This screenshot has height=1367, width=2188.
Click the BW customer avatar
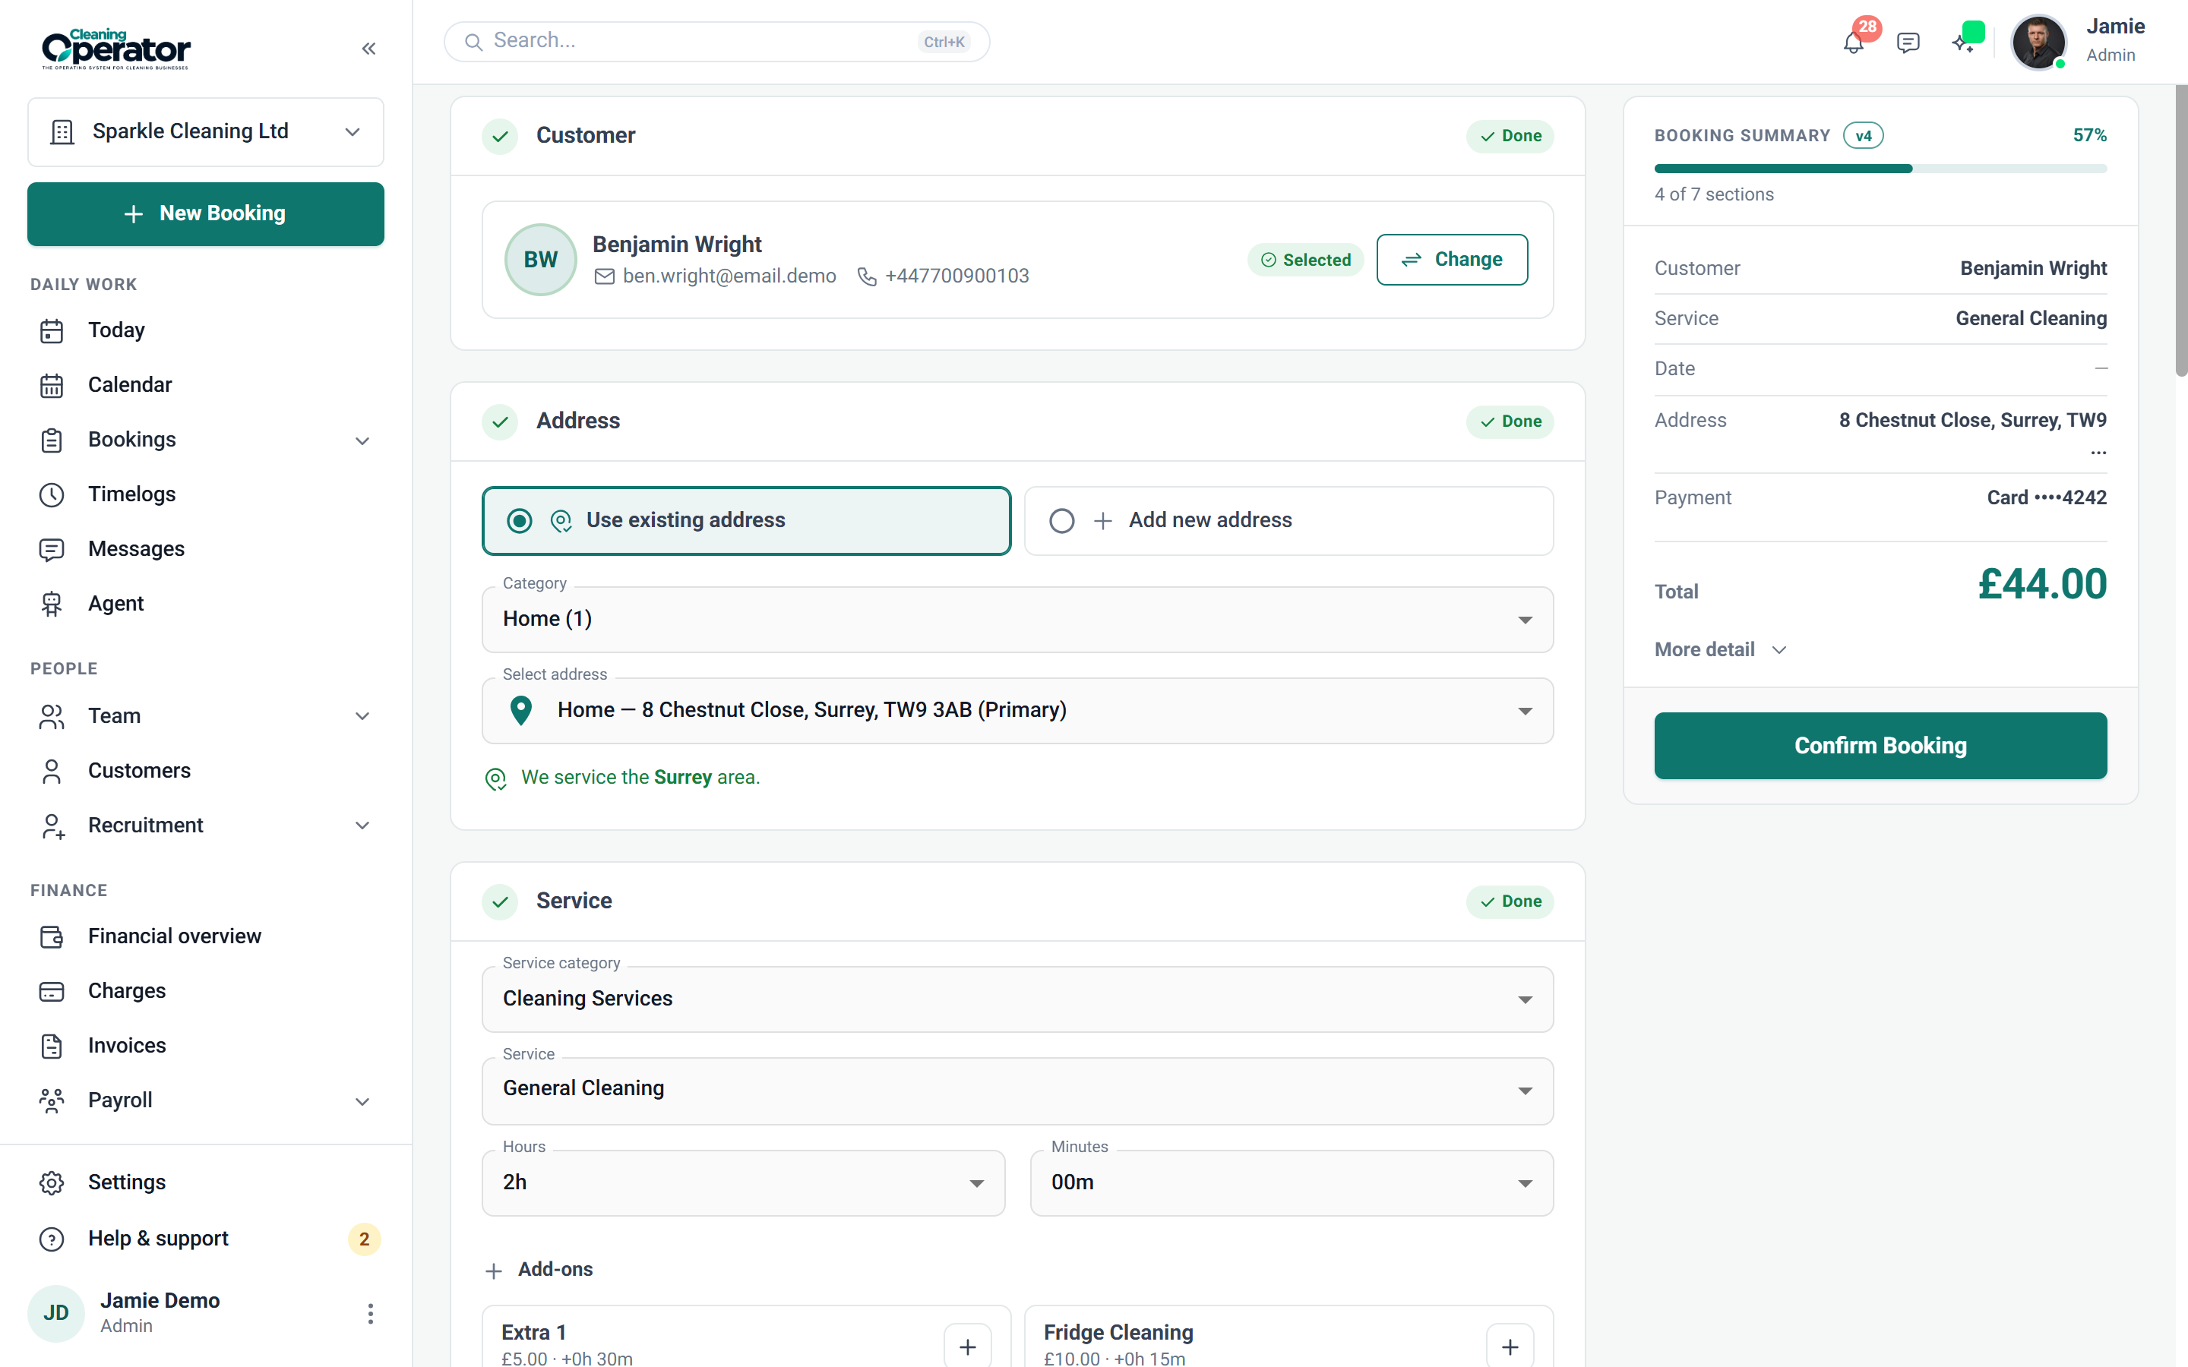pos(541,260)
